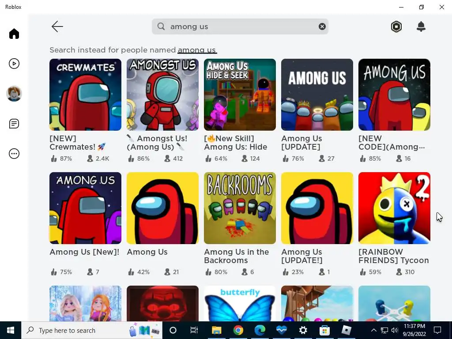Open network icon in system tray
452x339 pixels.
coord(384,330)
